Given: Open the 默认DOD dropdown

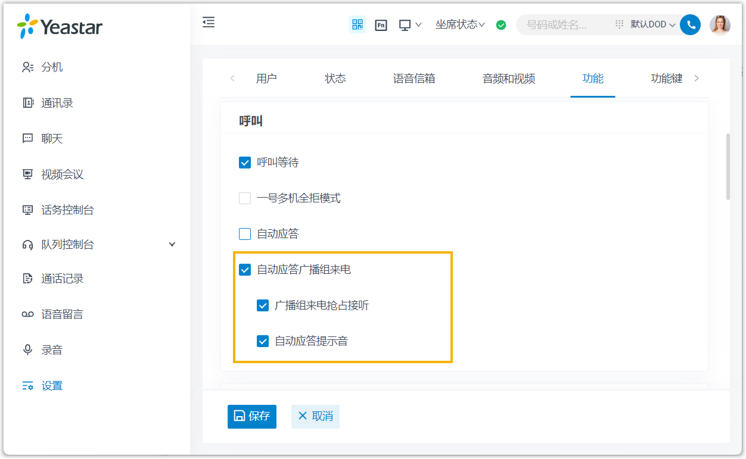Looking at the screenshot, I should [652, 25].
